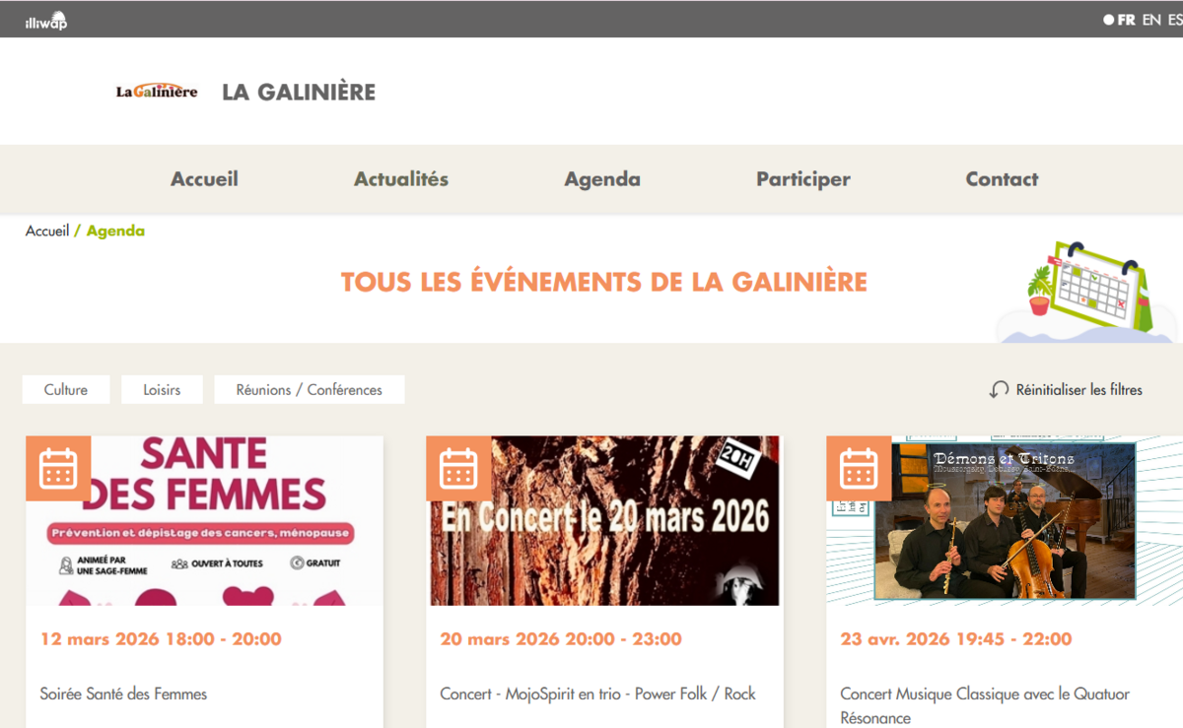Click the reset arrow icon beside Réinitialiser
Image resolution: width=1183 pixels, height=728 pixels.
click(999, 390)
